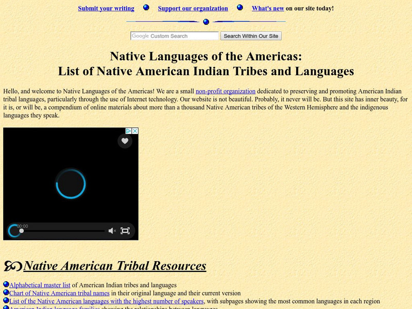Click inside the Google Custom Search field
This screenshot has width=412, height=309.
(175, 36)
